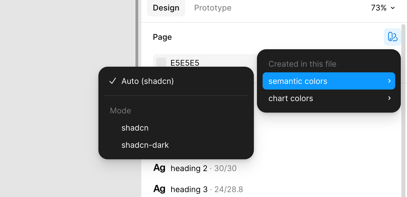Click the Ag icon beside heading 2
The height and width of the screenshot is (197, 407).
[159, 168]
